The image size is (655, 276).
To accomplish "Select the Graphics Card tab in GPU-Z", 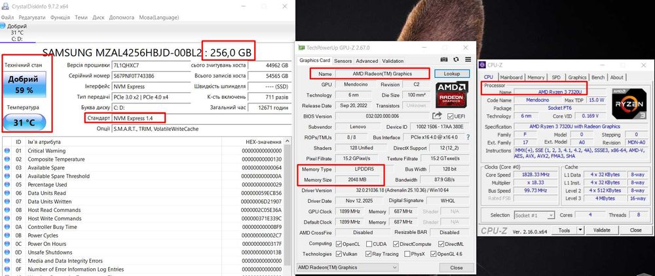I will [x=315, y=60].
